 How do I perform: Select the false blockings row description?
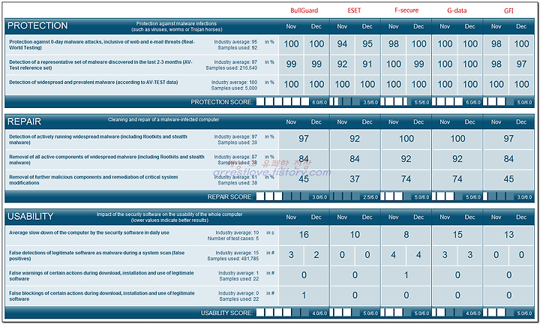(101, 296)
